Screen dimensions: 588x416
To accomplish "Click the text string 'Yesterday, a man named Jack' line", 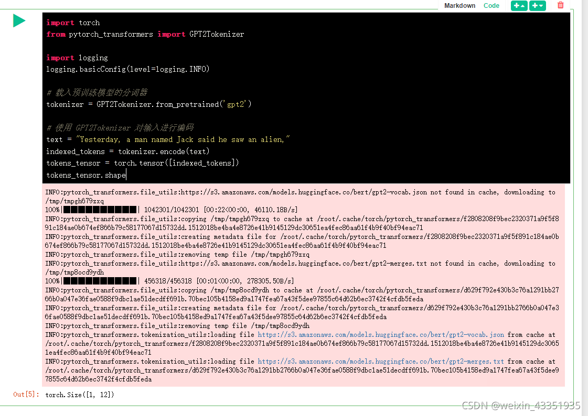I will pyautogui.click(x=168, y=139).
